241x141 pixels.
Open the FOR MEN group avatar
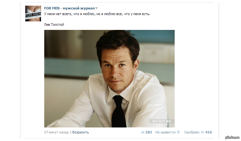33,14
